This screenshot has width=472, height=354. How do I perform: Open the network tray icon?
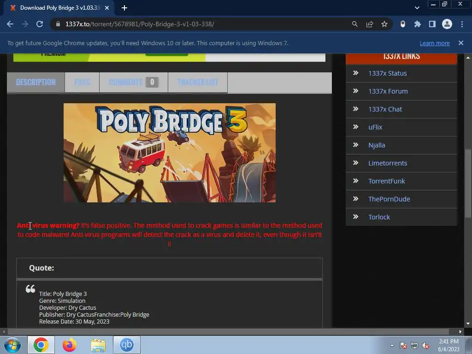[x=414, y=346]
